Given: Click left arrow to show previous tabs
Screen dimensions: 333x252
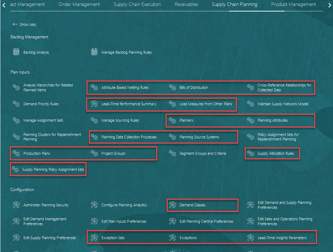Looking at the screenshot, I should click(4, 5).
